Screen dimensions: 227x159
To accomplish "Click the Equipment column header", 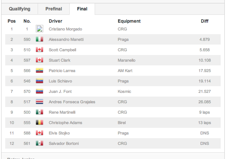I will point(129,21).
